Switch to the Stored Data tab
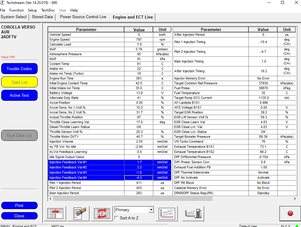Image resolution: width=301 pixels, height=227 pixels. click(x=42, y=17)
